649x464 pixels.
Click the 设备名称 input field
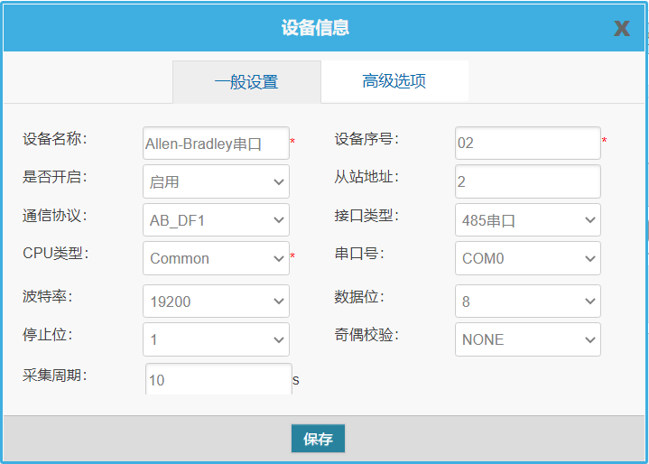[216, 143]
